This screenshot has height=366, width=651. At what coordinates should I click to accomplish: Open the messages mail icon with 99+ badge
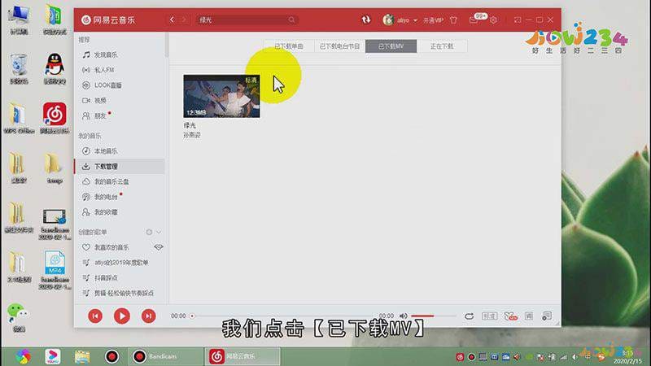tap(474, 20)
